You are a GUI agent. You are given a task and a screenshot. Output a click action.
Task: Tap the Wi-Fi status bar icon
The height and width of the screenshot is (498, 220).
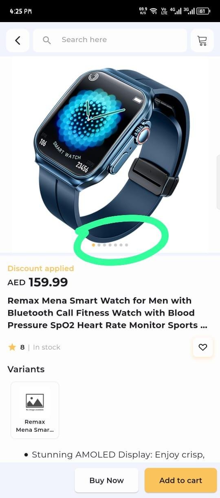[154, 11]
